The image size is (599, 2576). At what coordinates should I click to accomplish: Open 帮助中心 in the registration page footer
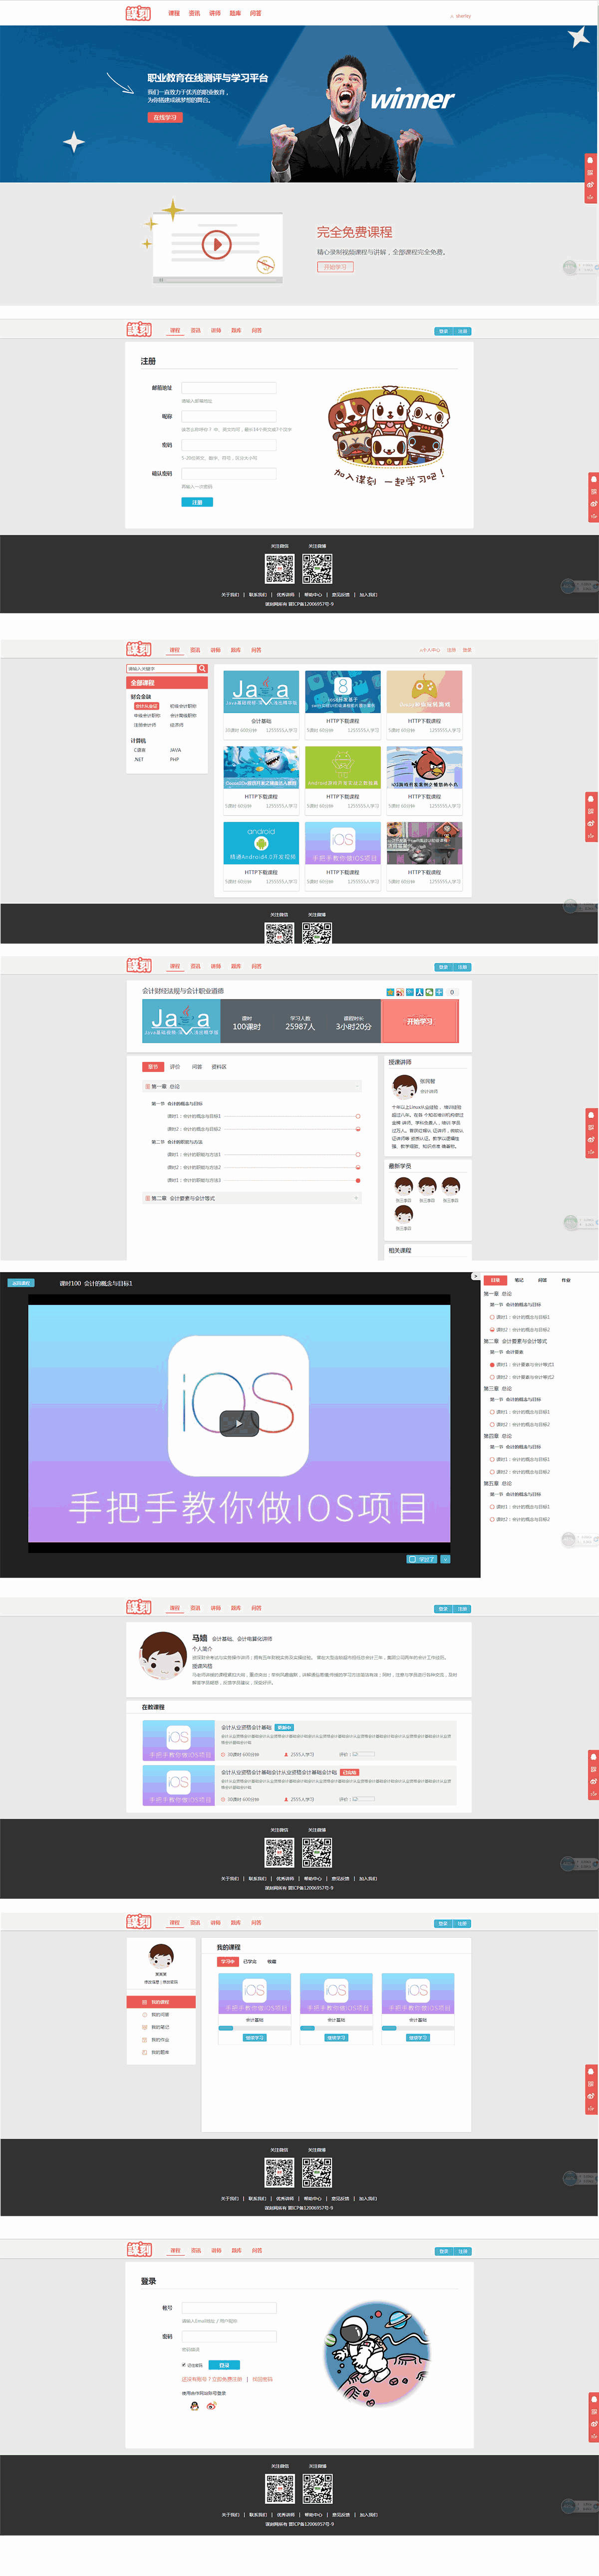coord(313,594)
